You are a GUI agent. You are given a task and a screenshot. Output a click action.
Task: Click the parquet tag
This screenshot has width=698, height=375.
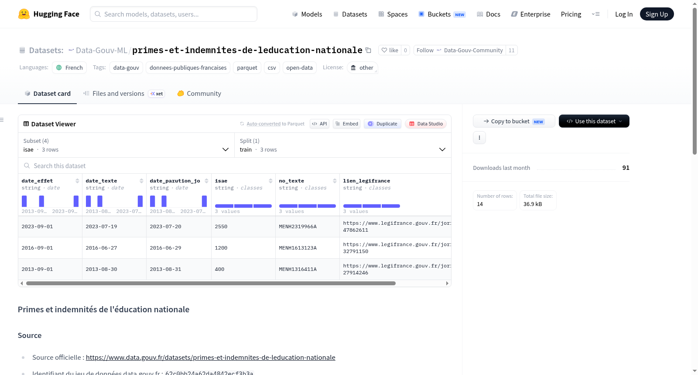tap(247, 68)
